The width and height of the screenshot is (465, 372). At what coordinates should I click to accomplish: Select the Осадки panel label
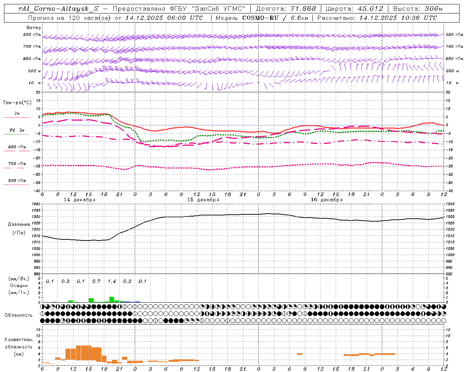[19, 286]
